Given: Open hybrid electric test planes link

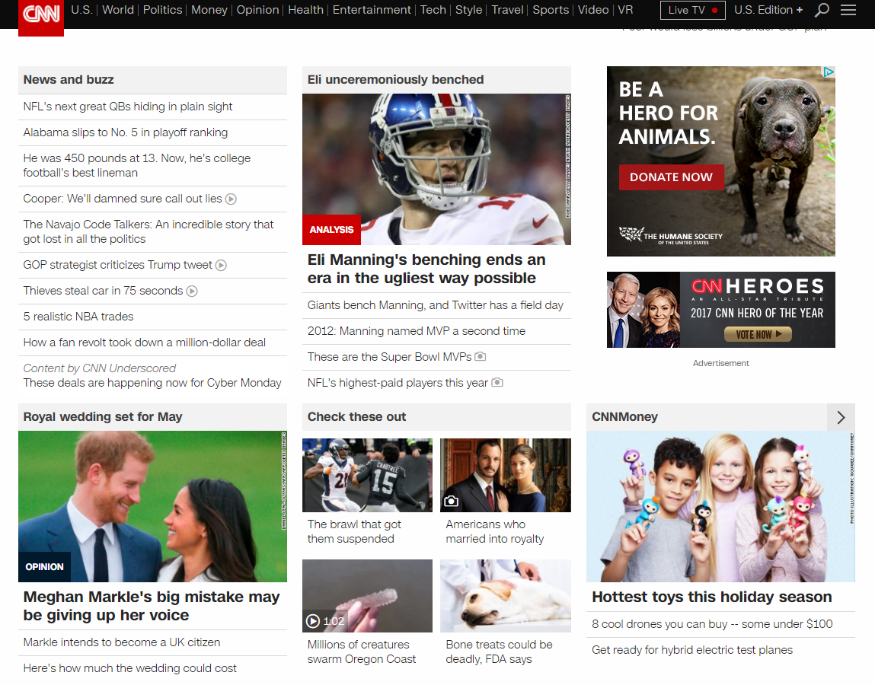Looking at the screenshot, I should [x=692, y=650].
